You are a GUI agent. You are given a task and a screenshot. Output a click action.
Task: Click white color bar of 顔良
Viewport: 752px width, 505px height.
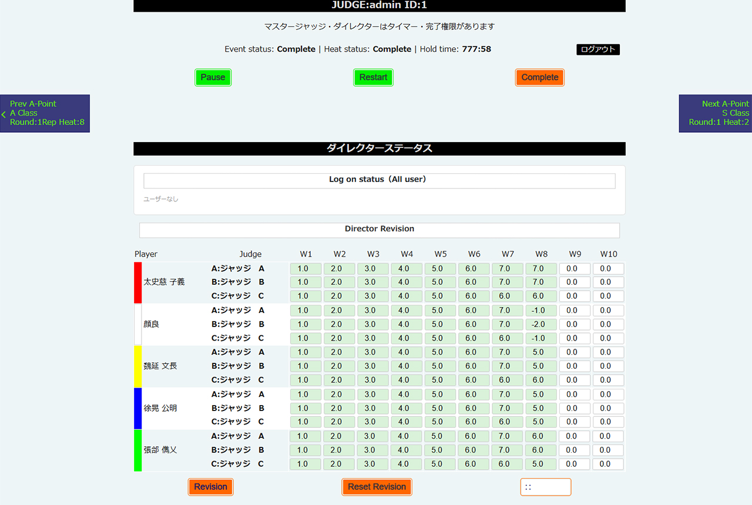tap(138, 324)
